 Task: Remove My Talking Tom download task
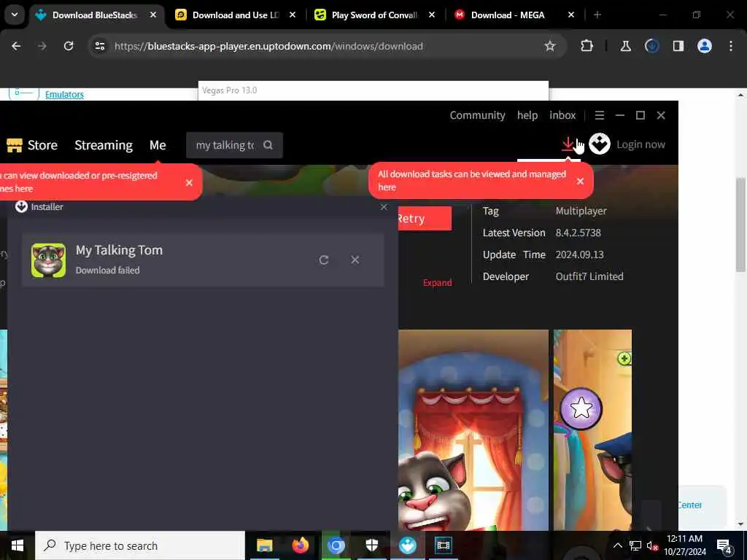pyautogui.click(x=355, y=260)
